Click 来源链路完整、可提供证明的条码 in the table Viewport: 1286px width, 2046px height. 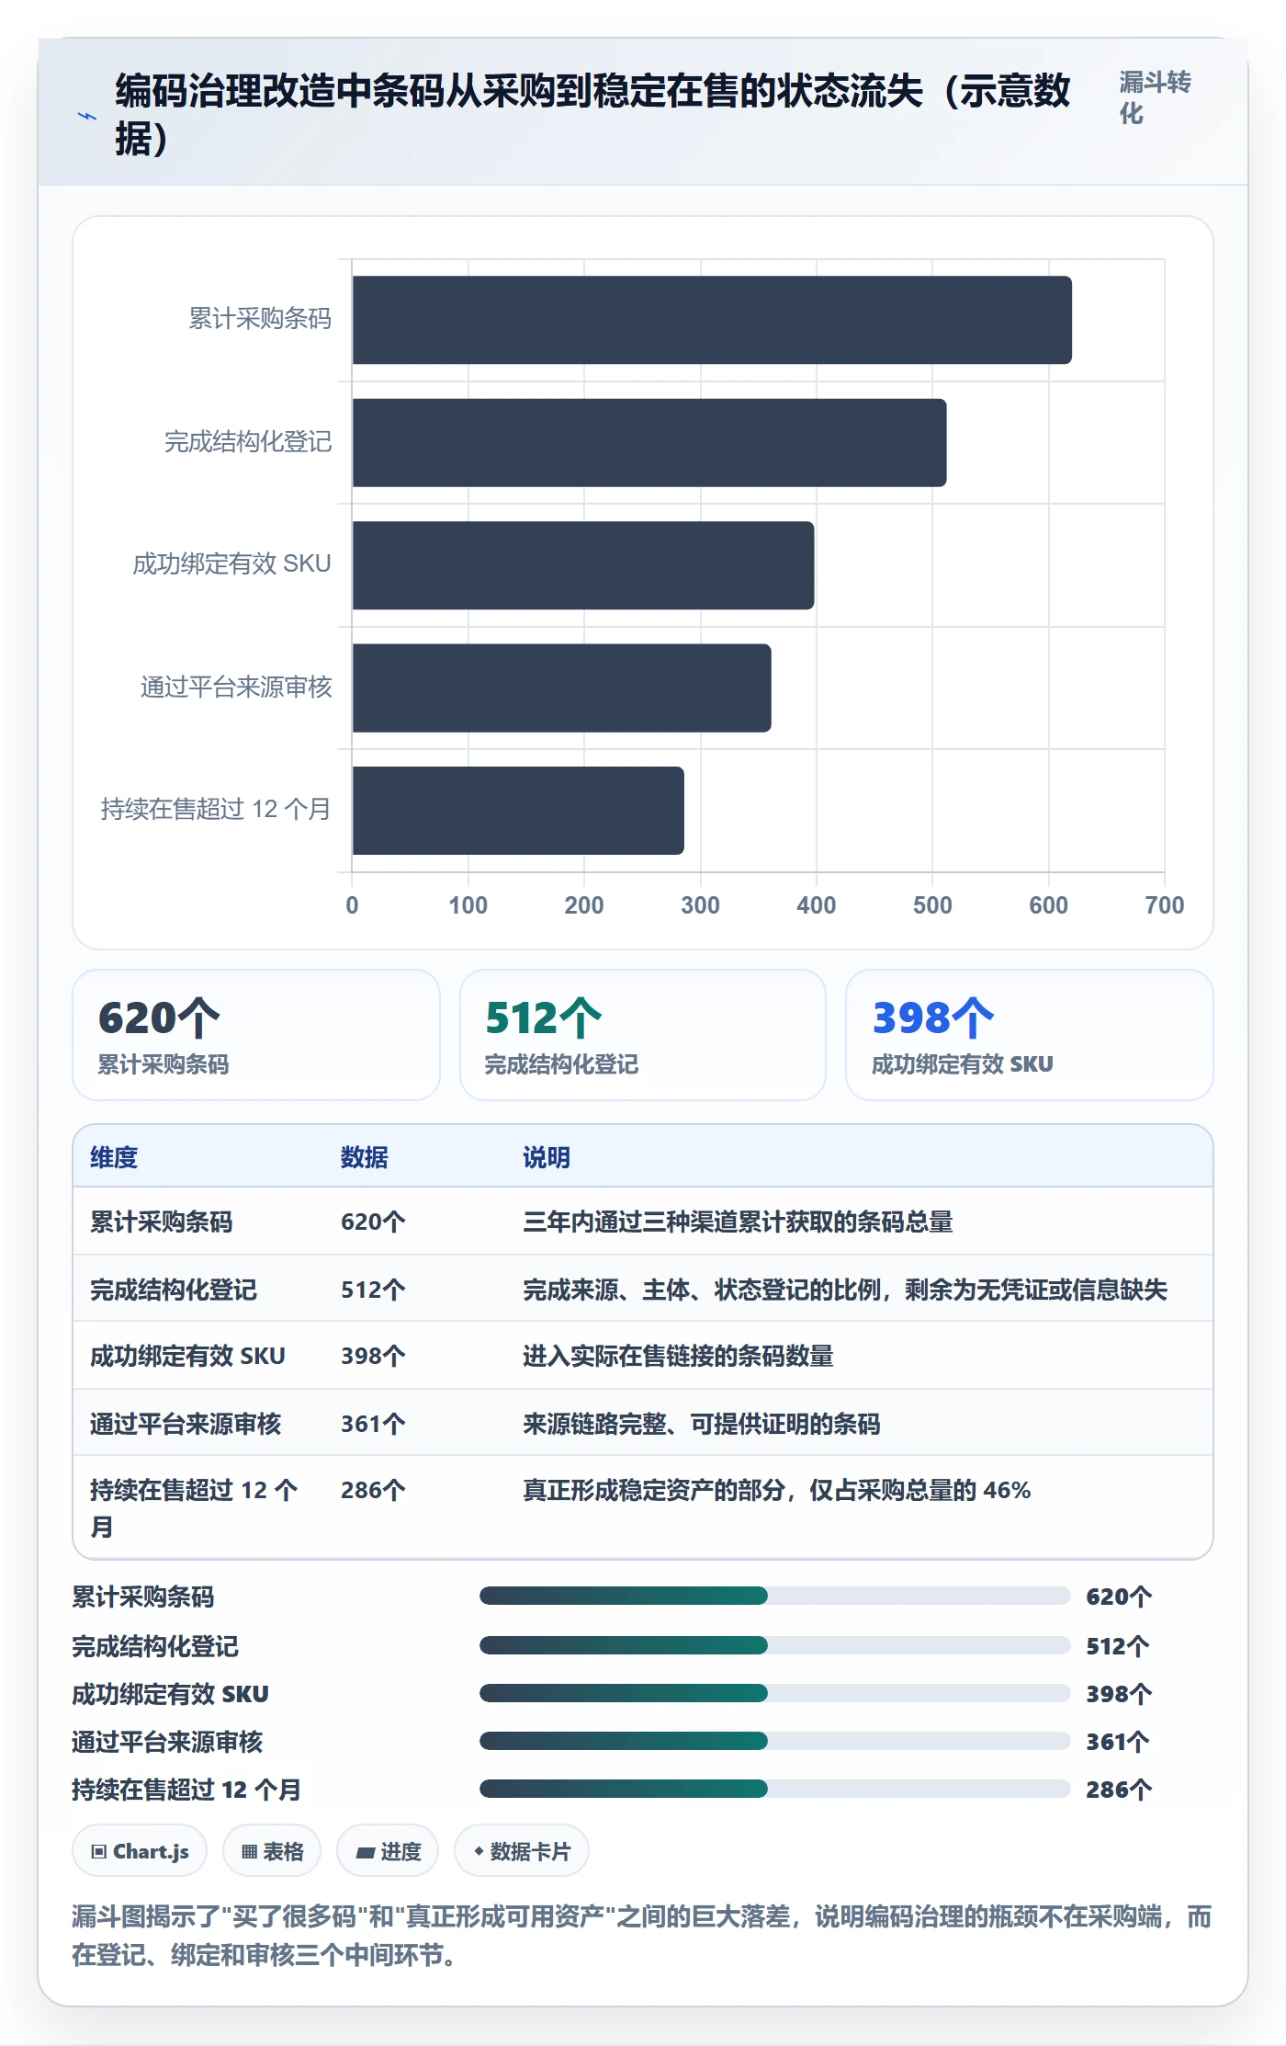702,1424
